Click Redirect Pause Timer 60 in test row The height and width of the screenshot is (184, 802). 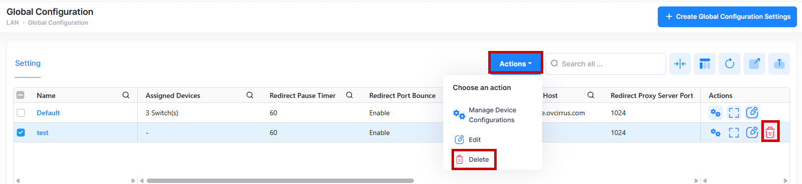point(274,133)
